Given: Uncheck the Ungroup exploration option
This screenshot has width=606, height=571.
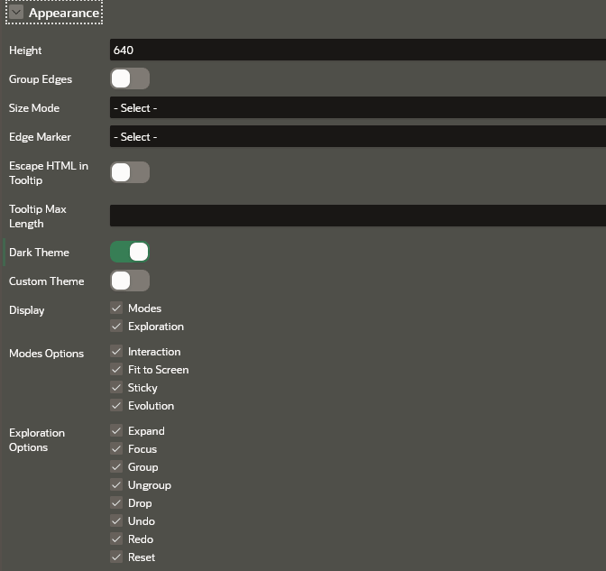Looking at the screenshot, I should pos(116,484).
